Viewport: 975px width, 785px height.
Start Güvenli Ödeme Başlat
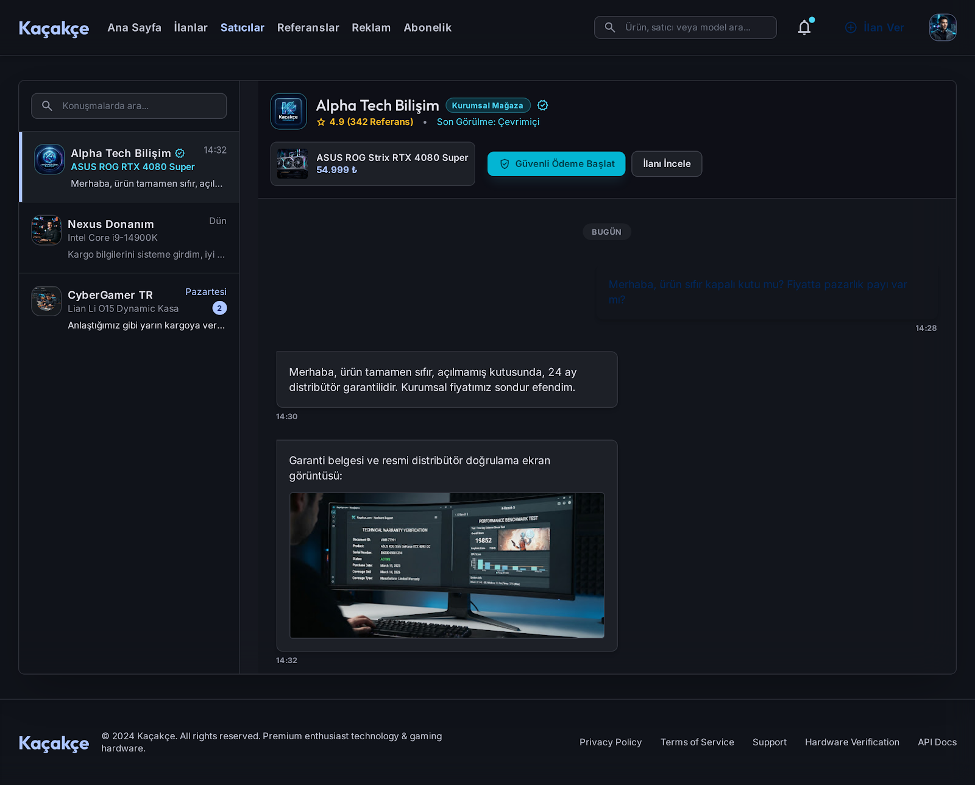(x=556, y=164)
